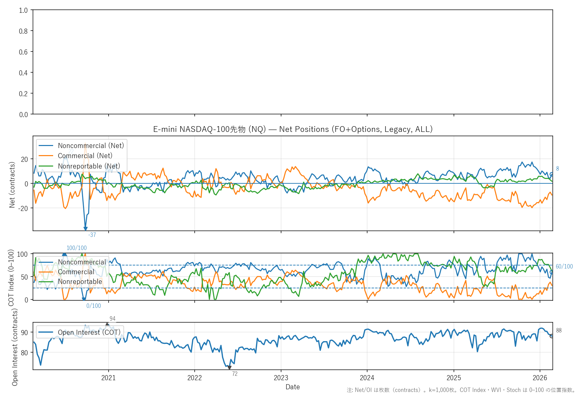The image size is (581, 397).
Task: Click the 60/100 current COT Index label
Action: (564, 266)
